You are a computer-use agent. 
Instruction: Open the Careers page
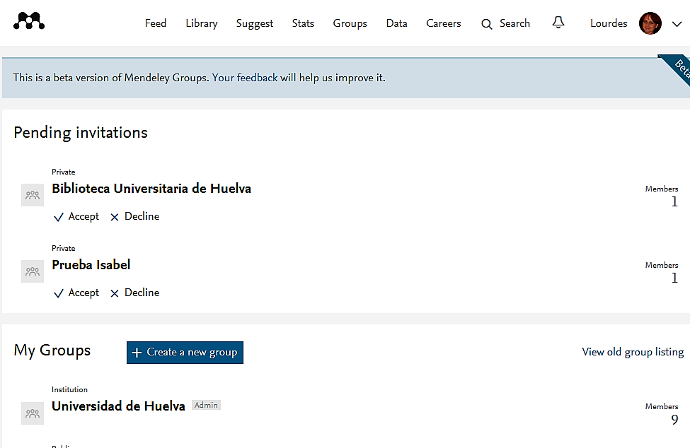pyautogui.click(x=444, y=23)
